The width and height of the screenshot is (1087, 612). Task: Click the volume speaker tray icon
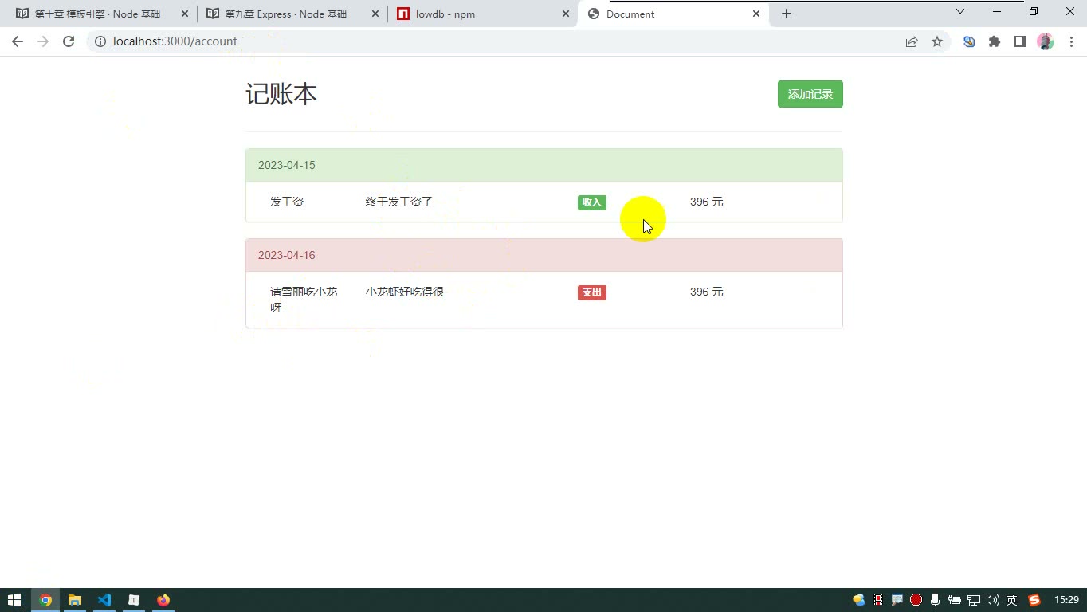pyautogui.click(x=992, y=600)
